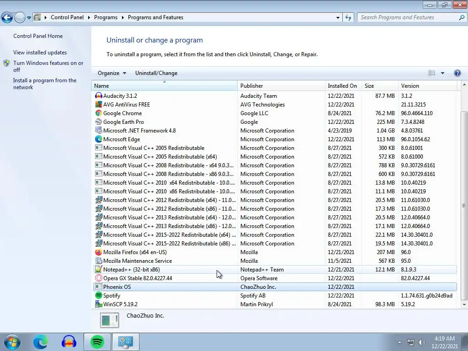Expand the breadcrumb arrow after Programs

(x=122, y=18)
